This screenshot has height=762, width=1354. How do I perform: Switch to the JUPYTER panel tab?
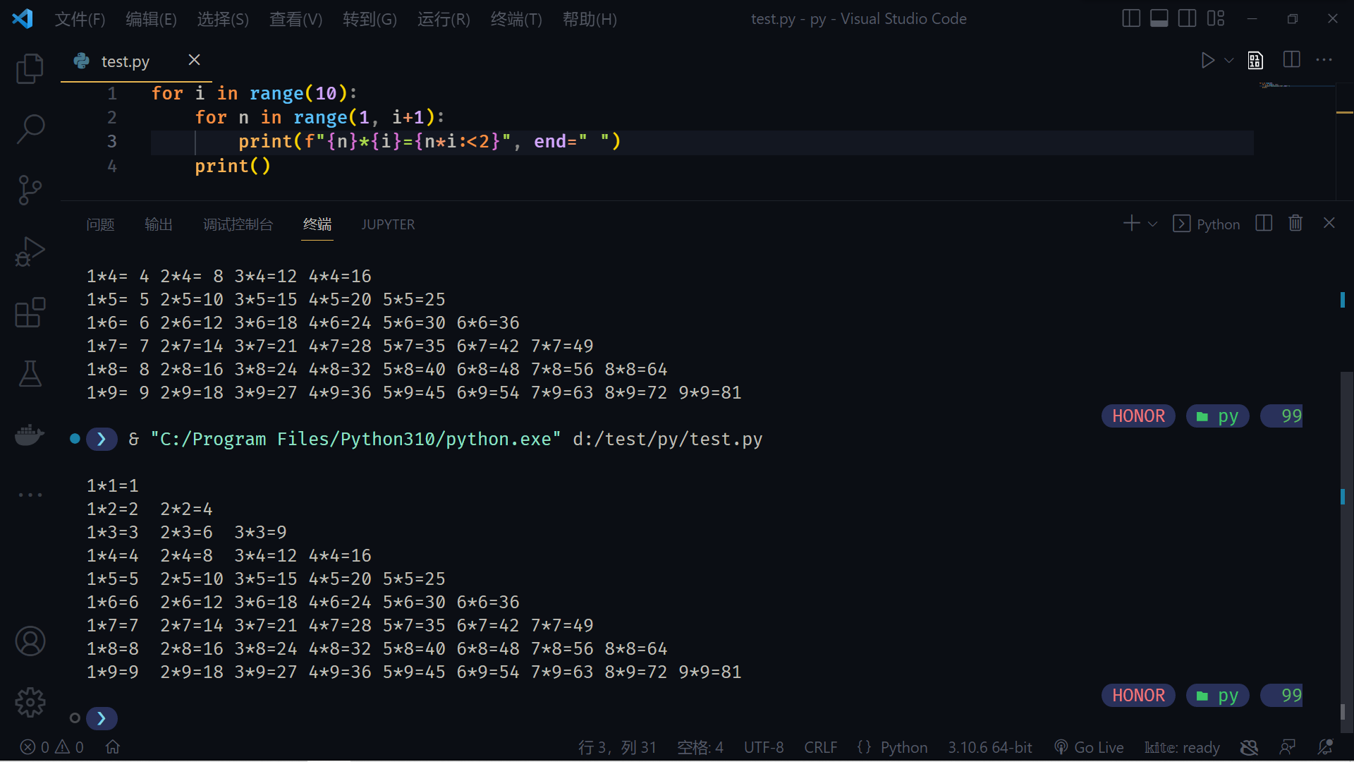point(388,224)
